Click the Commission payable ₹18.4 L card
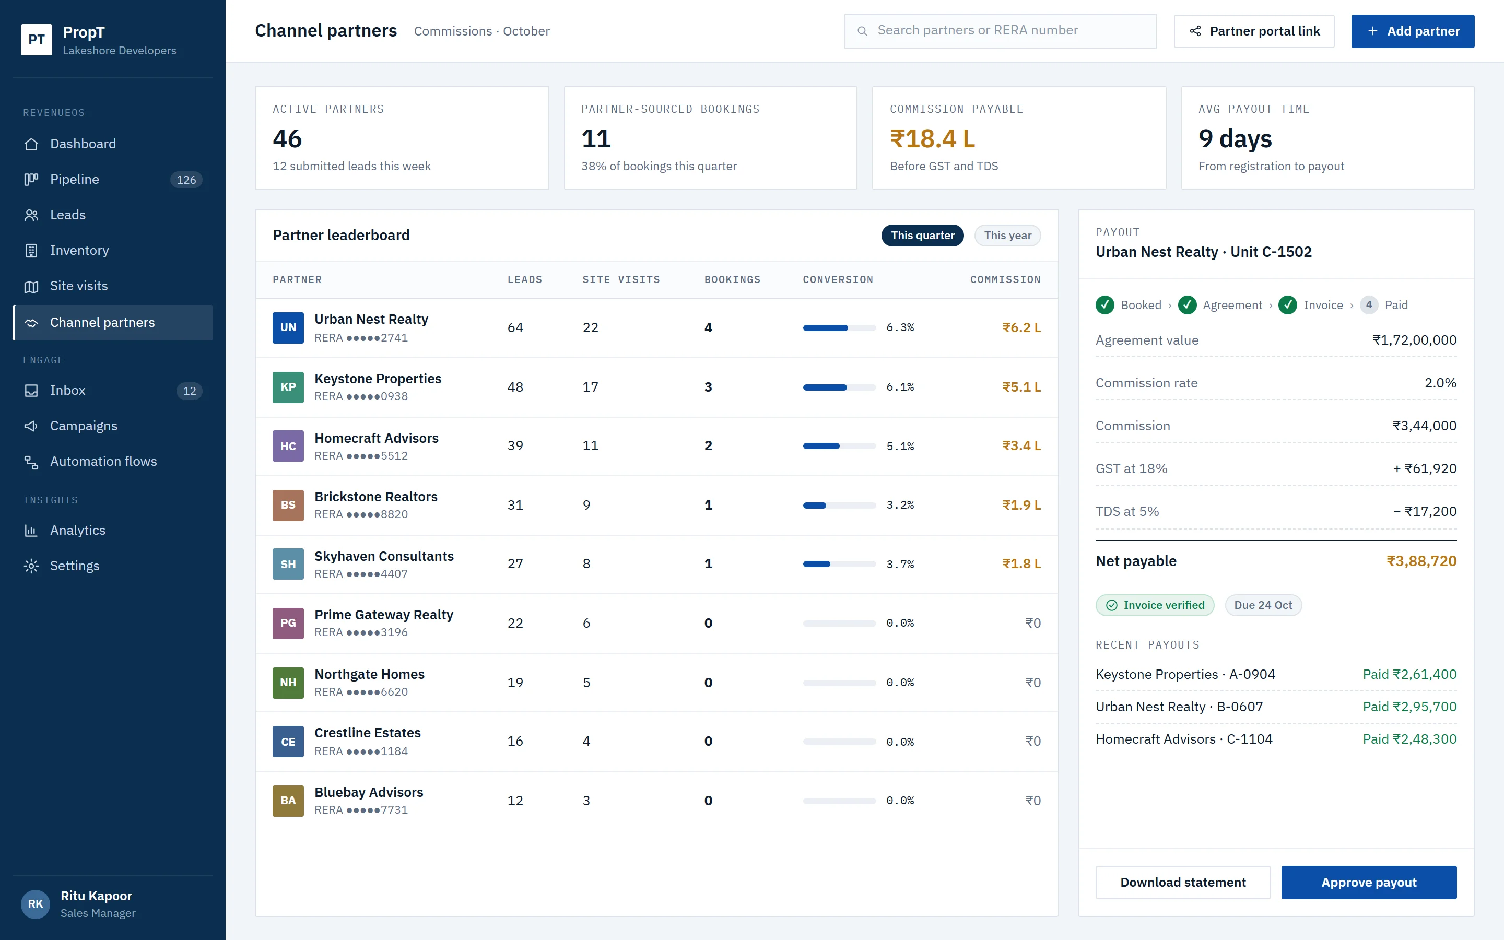This screenshot has width=1504, height=940. [1019, 137]
